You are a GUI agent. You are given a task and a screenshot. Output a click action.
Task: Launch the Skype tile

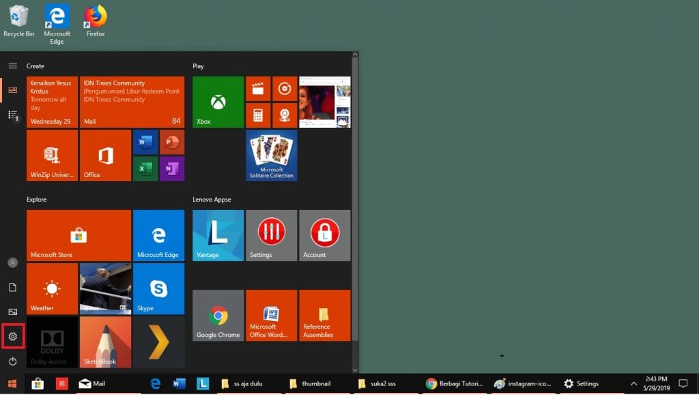click(158, 289)
